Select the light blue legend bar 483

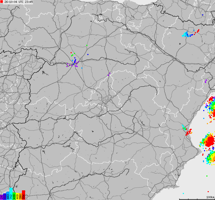8,196
